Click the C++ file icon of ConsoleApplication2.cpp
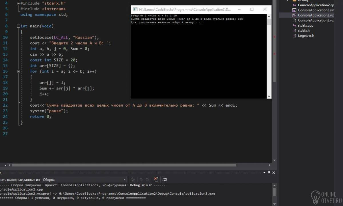The image size is (343, 206). (294, 5)
